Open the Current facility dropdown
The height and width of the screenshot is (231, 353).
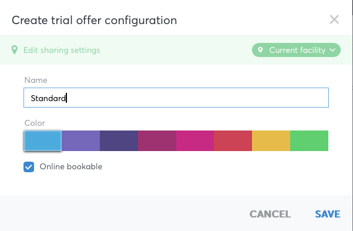point(296,50)
